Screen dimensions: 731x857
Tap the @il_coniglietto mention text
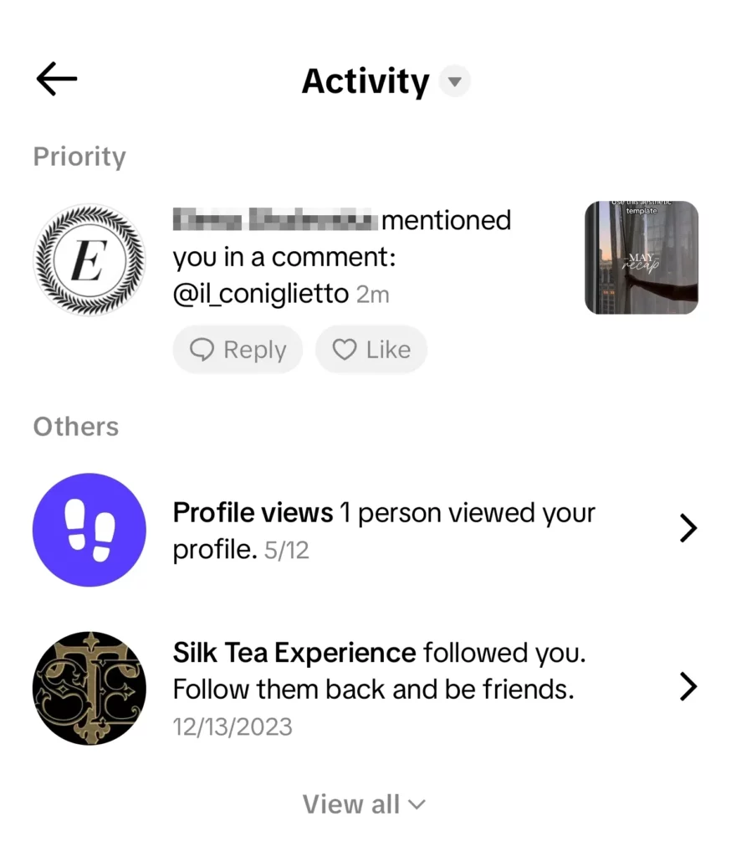[260, 294]
